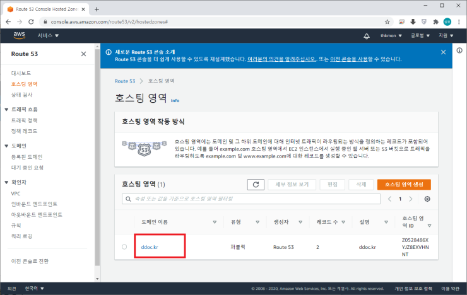
Task: Open the ddoc.kr domain link
Action: [150, 246]
